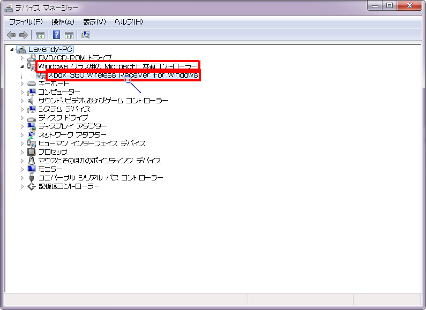426x310 pixels.
Task: Expand the ネットワーク アダプター node
Action: coord(23,135)
